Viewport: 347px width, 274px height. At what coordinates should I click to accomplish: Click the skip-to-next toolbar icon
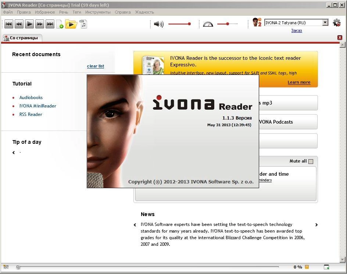50,24
